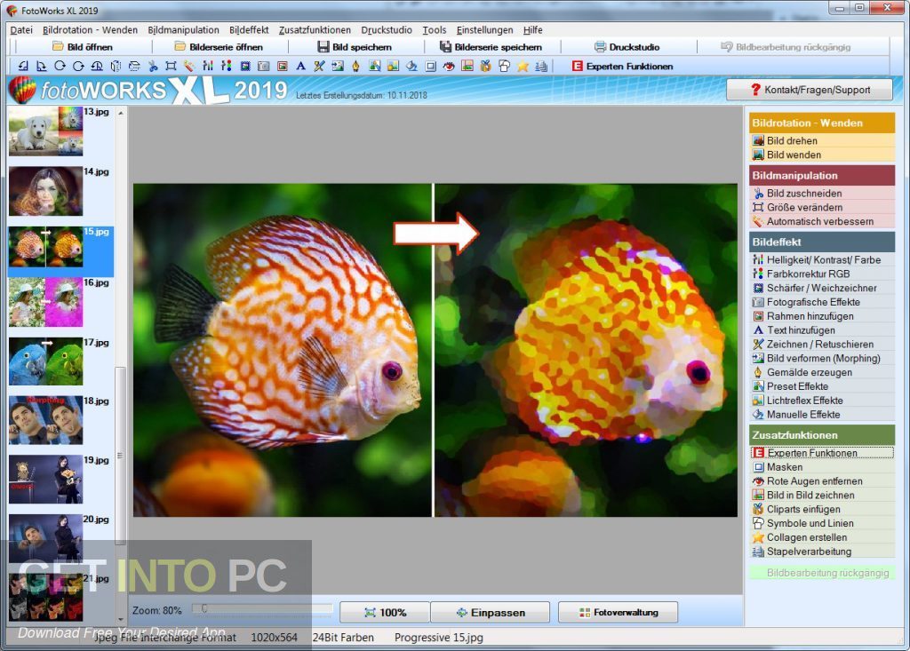Select the scissors crop icon in toolbar
This screenshot has height=651, width=910.
tap(153, 66)
